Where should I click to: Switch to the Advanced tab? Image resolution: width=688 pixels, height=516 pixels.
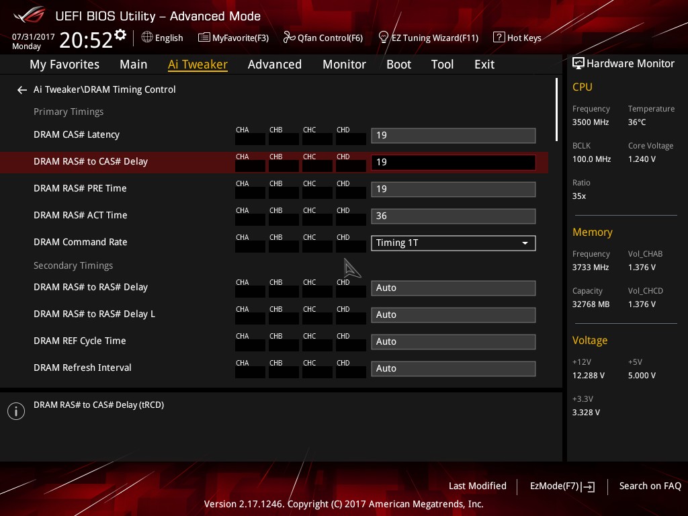pyautogui.click(x=274, y=64)
